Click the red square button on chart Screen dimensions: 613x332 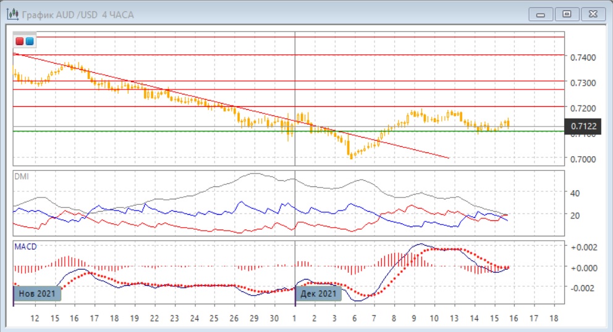[19, 41]
